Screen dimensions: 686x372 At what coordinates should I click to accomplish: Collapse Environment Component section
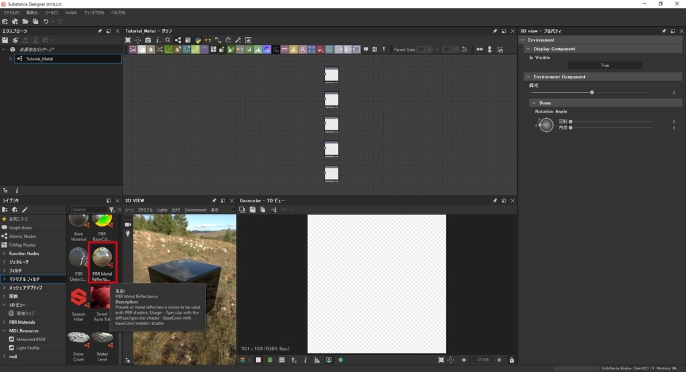click(x=528, y=76)
